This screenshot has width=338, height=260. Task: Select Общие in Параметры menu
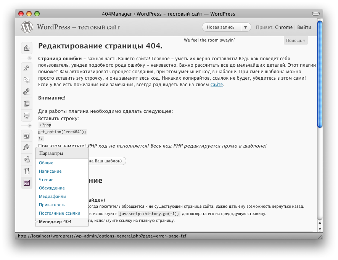tap(46, 163)
